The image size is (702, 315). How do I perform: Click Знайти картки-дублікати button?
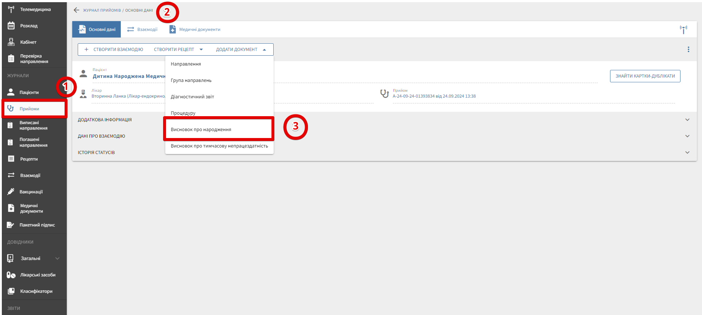645,76
